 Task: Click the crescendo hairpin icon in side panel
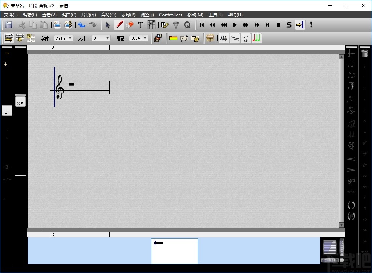click(x=351, y=159)
